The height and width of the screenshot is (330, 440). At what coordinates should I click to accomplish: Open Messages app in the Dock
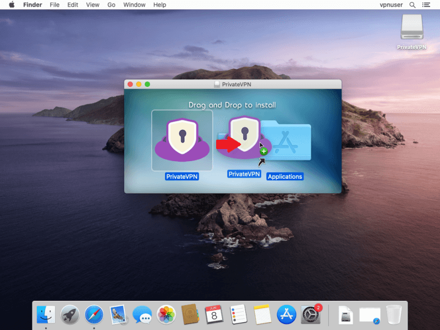(x=142, y=315)
